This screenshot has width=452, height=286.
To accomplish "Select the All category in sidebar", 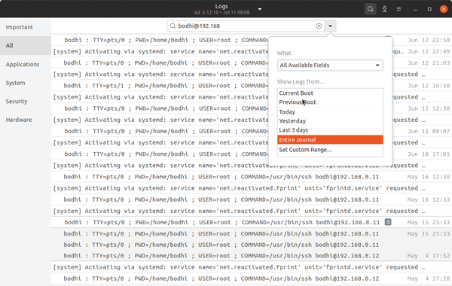I will [x=26, y=45].
